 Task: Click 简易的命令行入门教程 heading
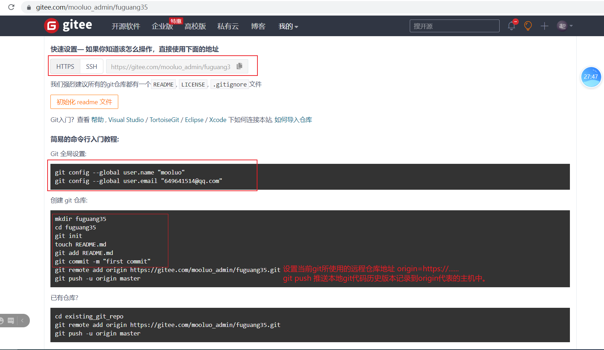pos(85,139)
